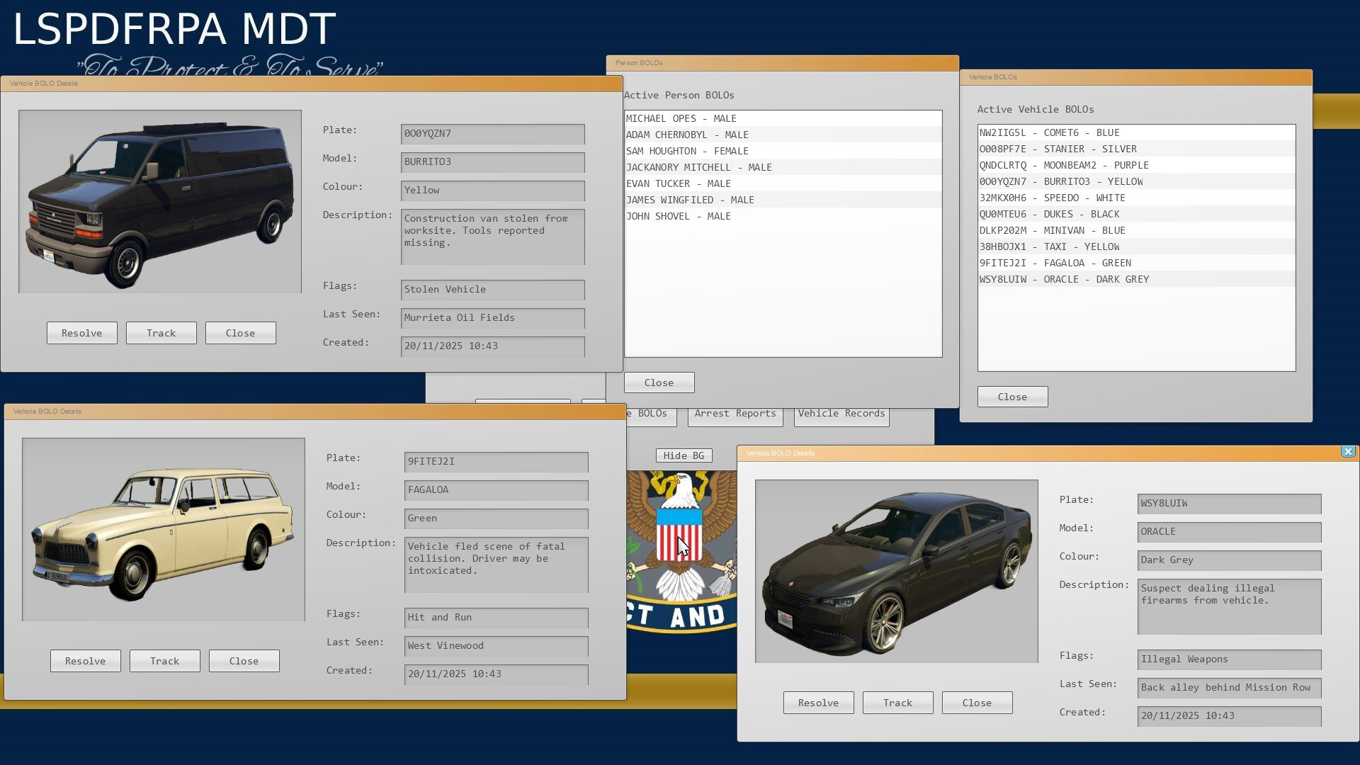The height and width of the screenshot is (765, 1360).
Task: Resolve the Fagaloa hit and run BOLO
Action: [x=85, y=661]
